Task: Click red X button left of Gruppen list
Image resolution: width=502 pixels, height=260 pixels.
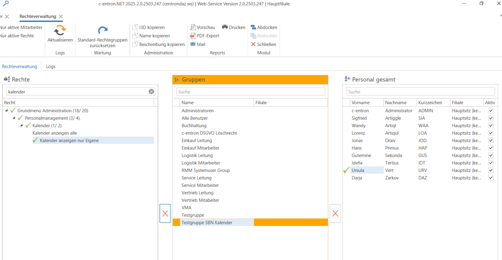Action: pyautogui.click(x=165, y=213)
